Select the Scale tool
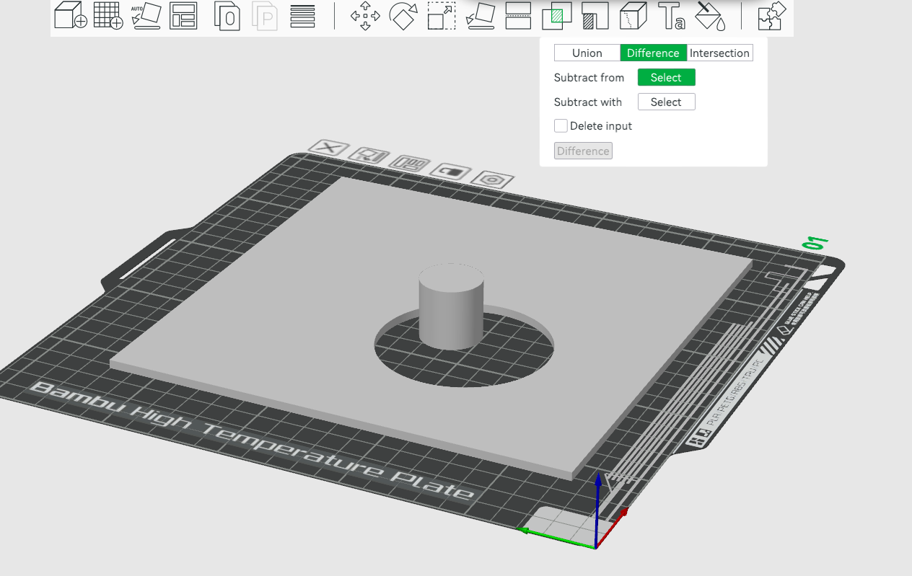912x576 pixels. pos(441,16)
